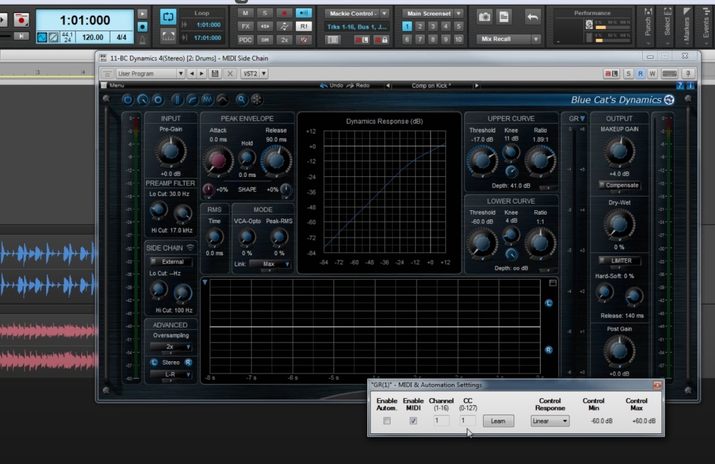This screenshot has width=715, height=464.
Task: Click the M mute button in the mix module
Action: pos(245,13)
